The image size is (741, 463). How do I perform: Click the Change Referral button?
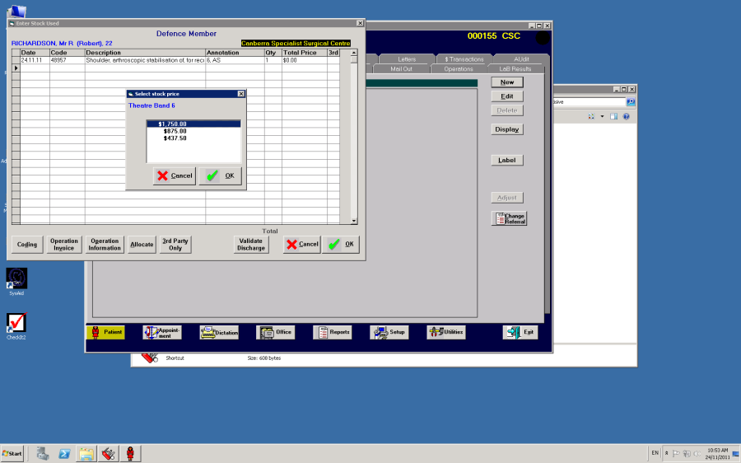[509, 218]
